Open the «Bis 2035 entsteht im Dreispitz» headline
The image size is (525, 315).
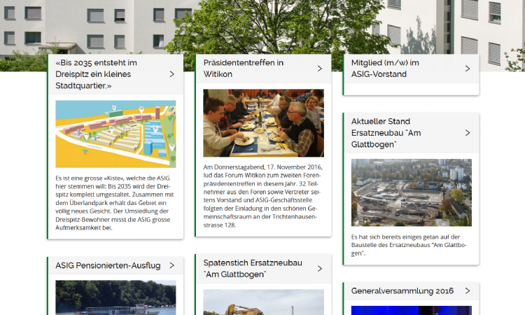point(97,74)
